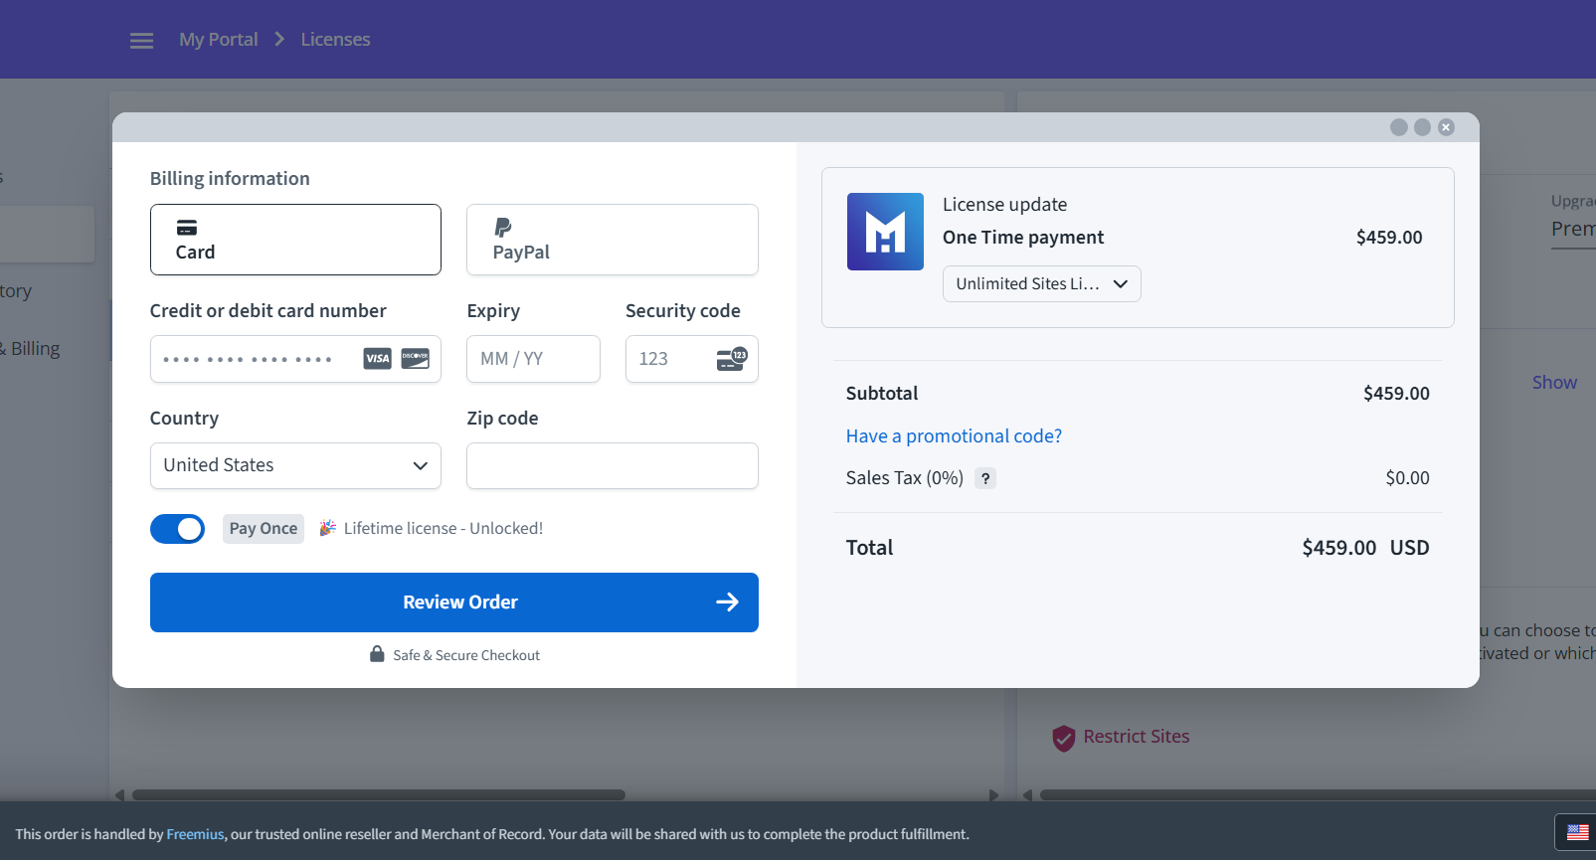This screenshot has width=1596, height=860.
Task: Focus the Zip code input field
Action: (612, 465)
